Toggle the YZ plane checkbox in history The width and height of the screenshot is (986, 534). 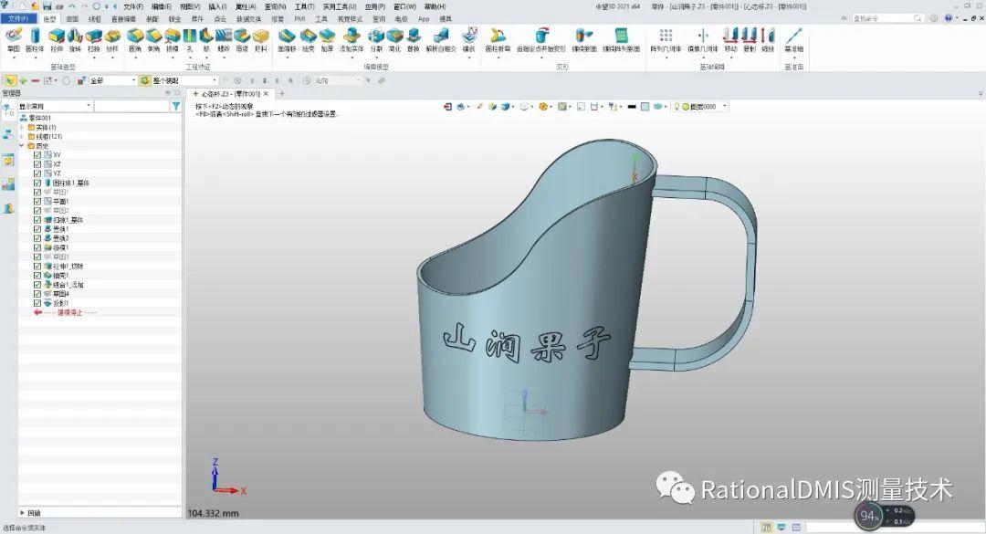point(37,173)
